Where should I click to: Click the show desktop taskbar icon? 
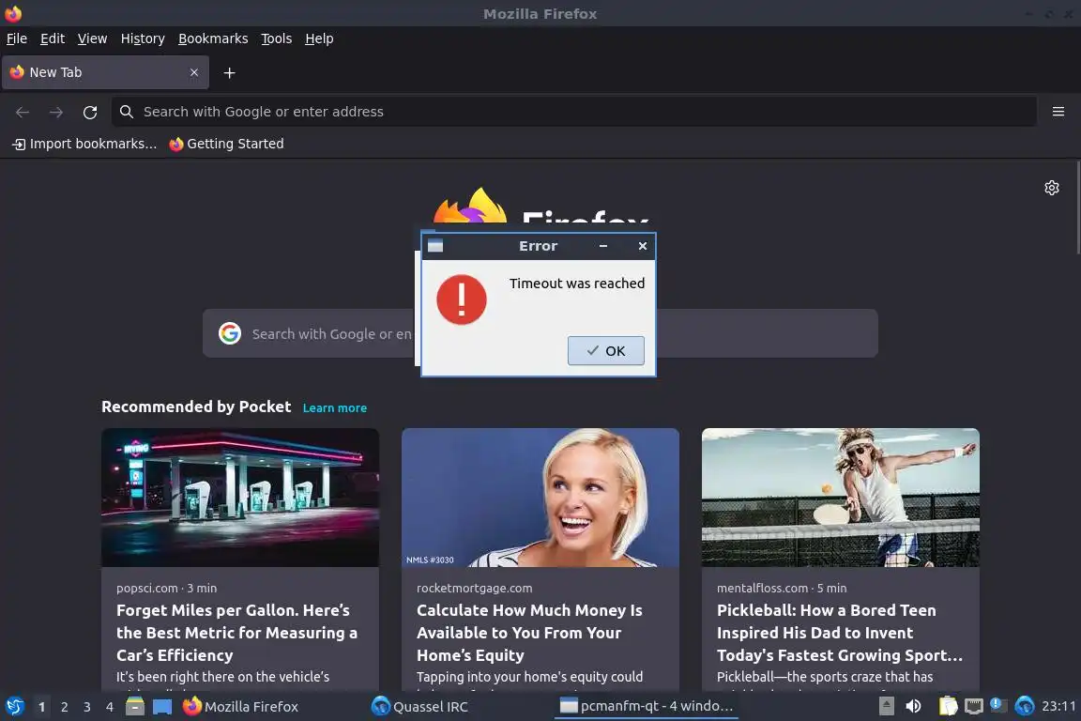click(x=162, y=707)
